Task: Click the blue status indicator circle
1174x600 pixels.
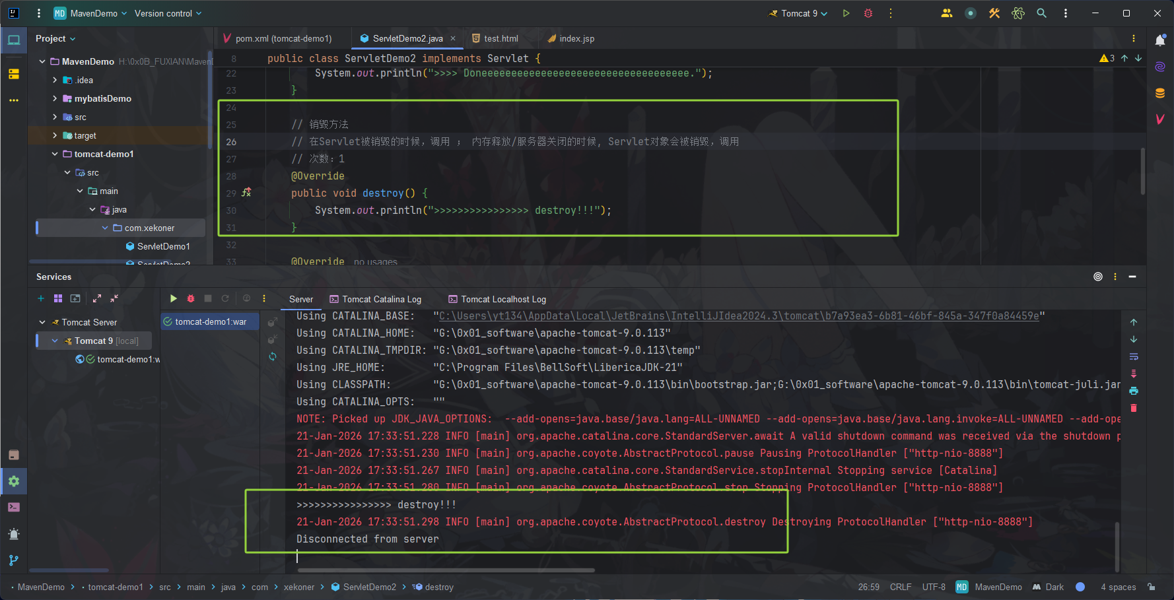Action: tap(1080, 587)
